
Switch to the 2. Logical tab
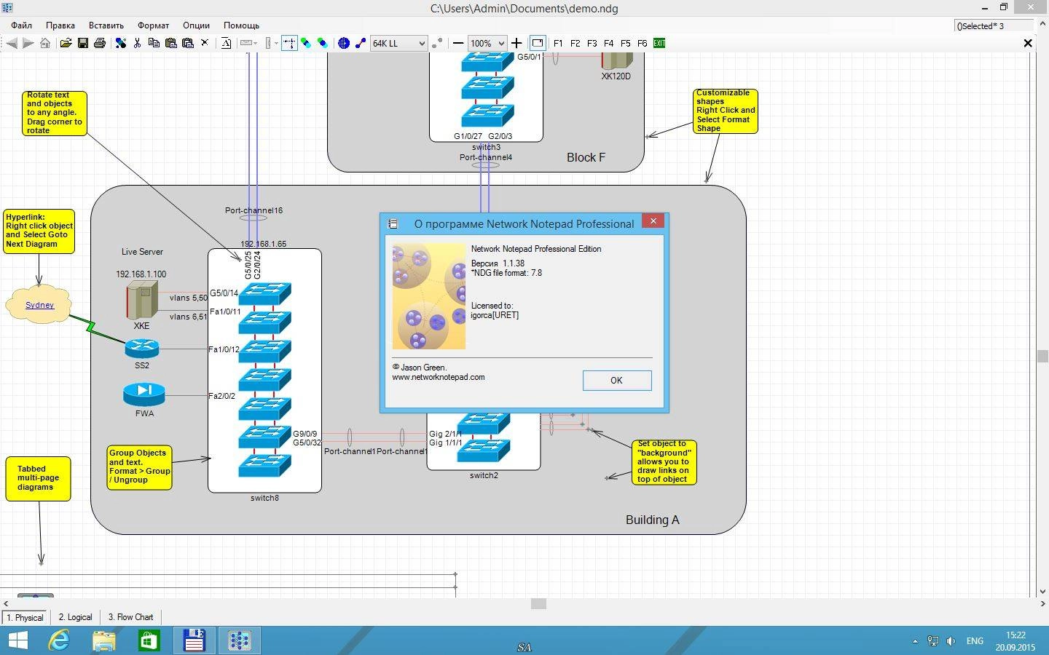[x=75, y=617]
